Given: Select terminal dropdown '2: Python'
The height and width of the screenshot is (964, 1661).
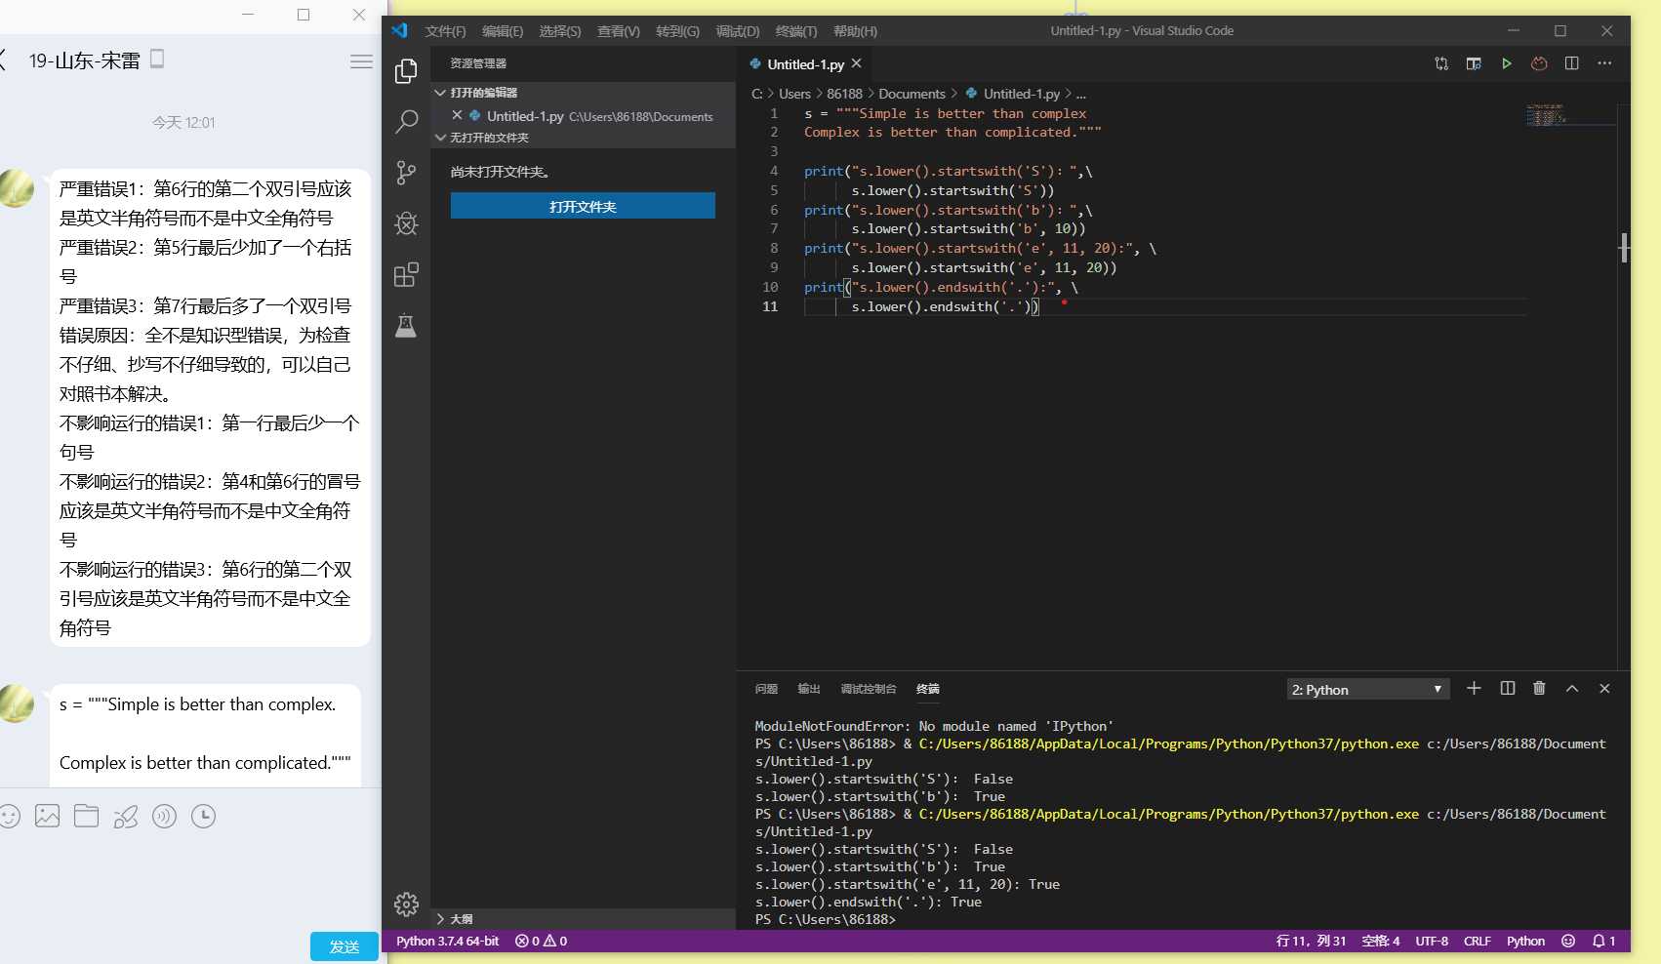Looking at the screenshot, I should [x=1367, y=689].
